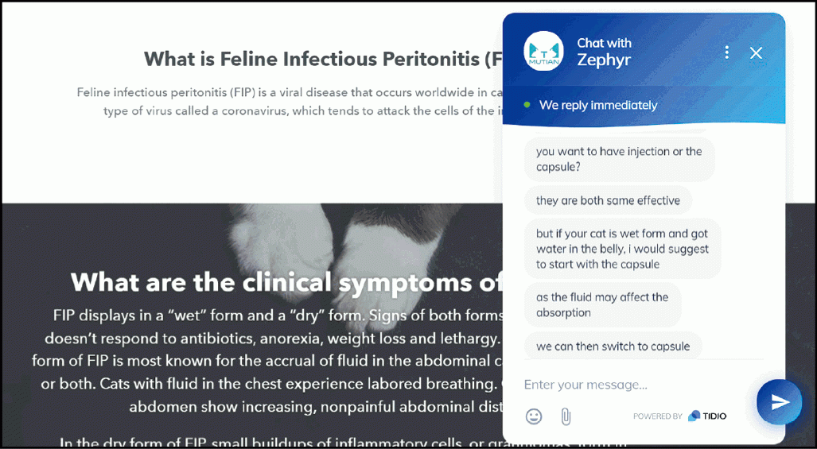Close the Zephyr chat widget
Screen dimensions: 817x449
[756, 52]
